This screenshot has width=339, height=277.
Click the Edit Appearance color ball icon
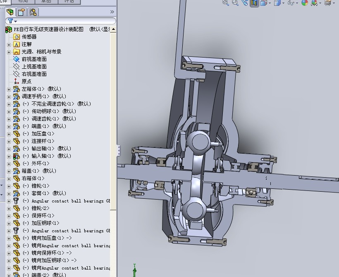305,2
